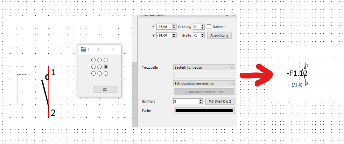Float the Informationen panel with undock icon
The image size is (344, 144).
(x=227, y=15)
